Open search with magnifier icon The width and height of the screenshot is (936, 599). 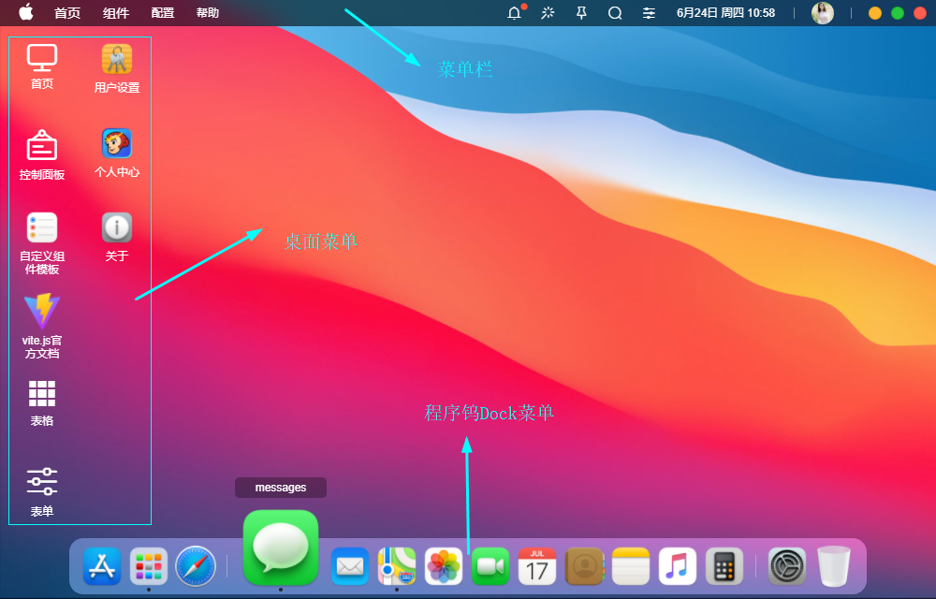coord(615,13)
